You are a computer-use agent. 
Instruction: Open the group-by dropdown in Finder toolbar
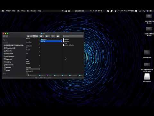pyautogui.click(x=42, y=36)
